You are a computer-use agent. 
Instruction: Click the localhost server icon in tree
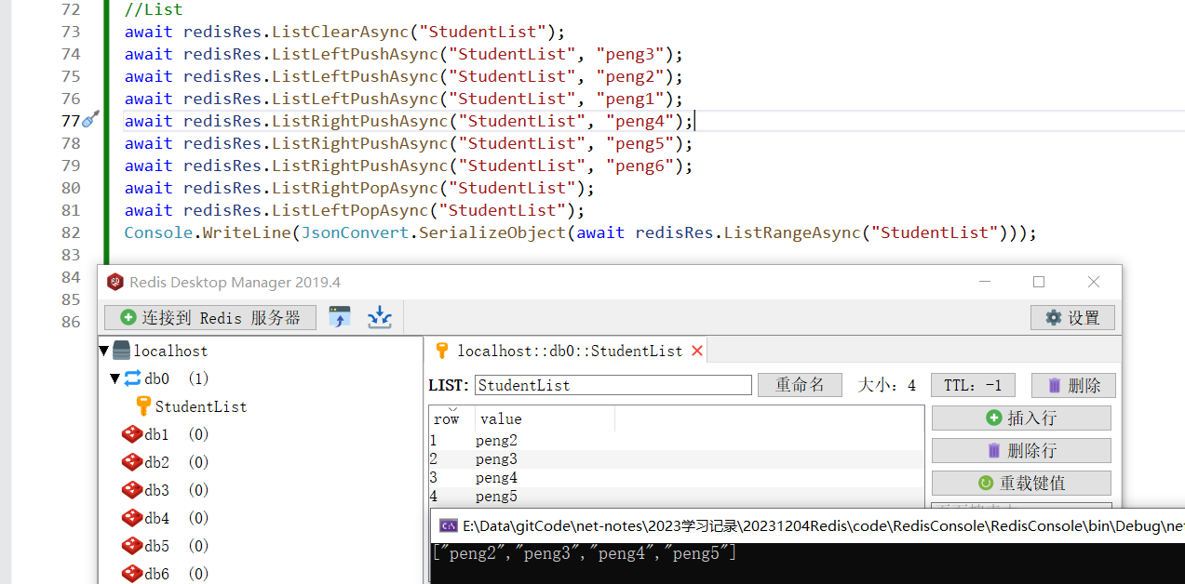tap(121, 351)
